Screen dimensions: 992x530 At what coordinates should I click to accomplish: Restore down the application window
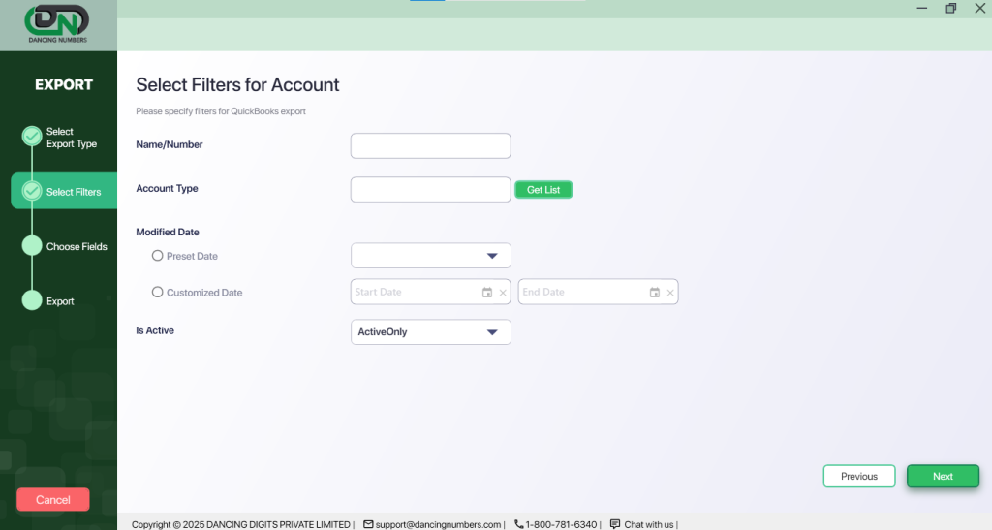951,8
